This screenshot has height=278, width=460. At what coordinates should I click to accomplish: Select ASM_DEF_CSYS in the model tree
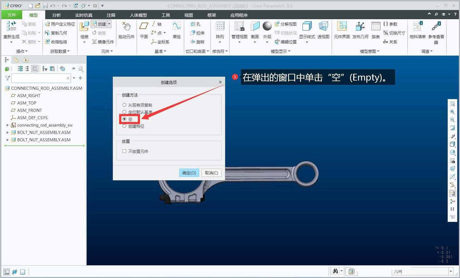click(x=29, y=118)
